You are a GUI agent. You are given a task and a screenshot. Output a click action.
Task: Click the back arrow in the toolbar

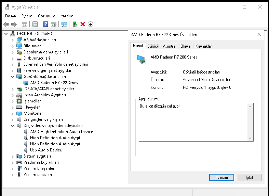6,24
